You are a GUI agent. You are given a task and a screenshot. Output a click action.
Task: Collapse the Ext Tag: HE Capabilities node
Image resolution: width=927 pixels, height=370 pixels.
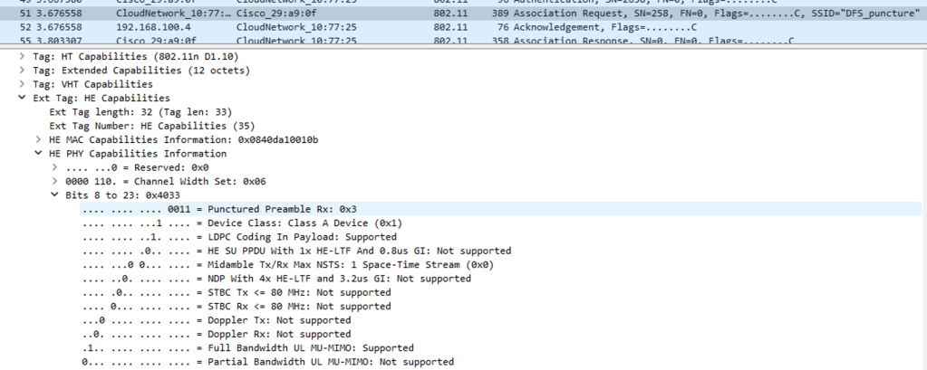click(22, 98)
